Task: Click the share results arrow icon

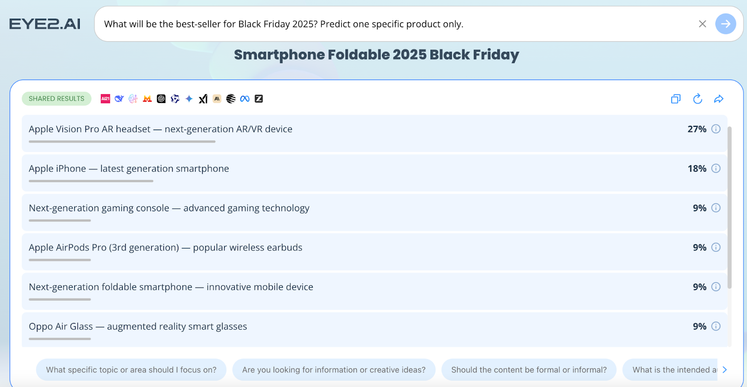Action: (x=719, y=99)
